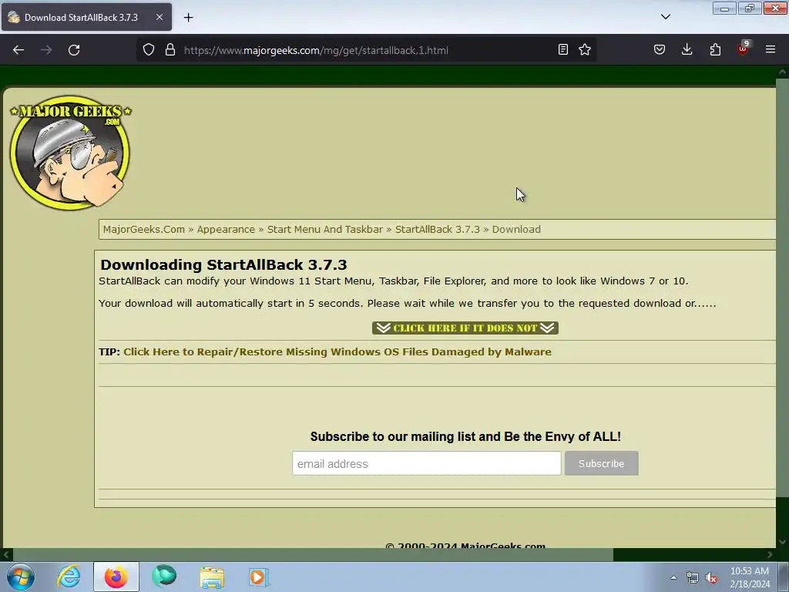
Task: Click the site security padlock icon
Action: 170,50
